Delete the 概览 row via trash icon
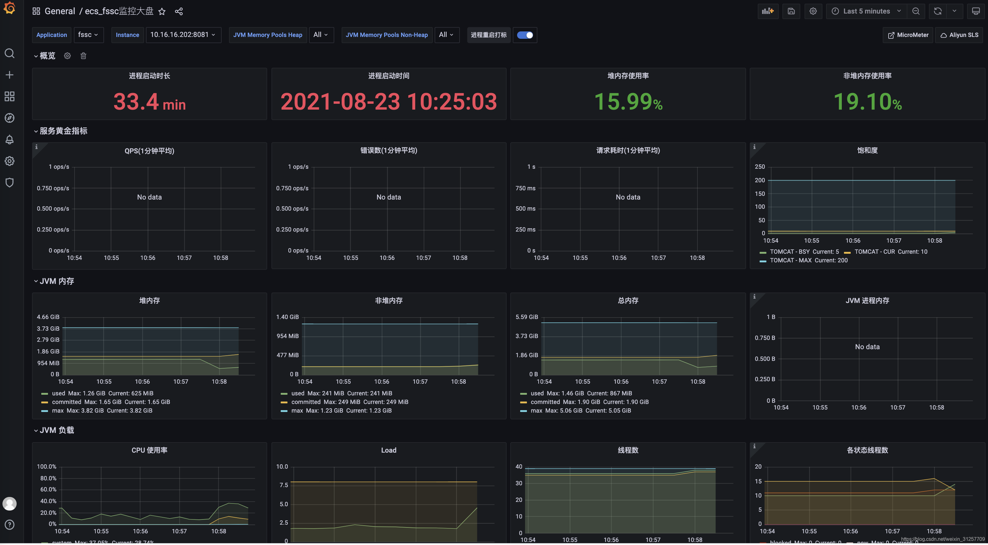 click(x=83, y=56)
